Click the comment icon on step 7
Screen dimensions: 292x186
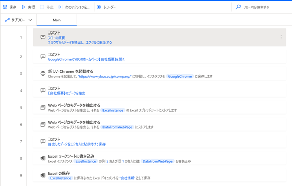click(43, 141)
